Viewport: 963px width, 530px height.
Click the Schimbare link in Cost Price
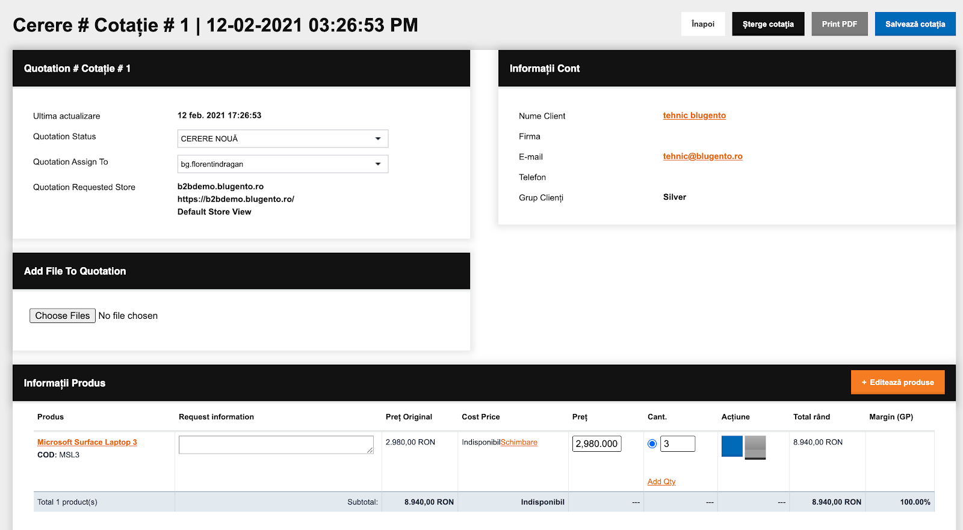519,442
